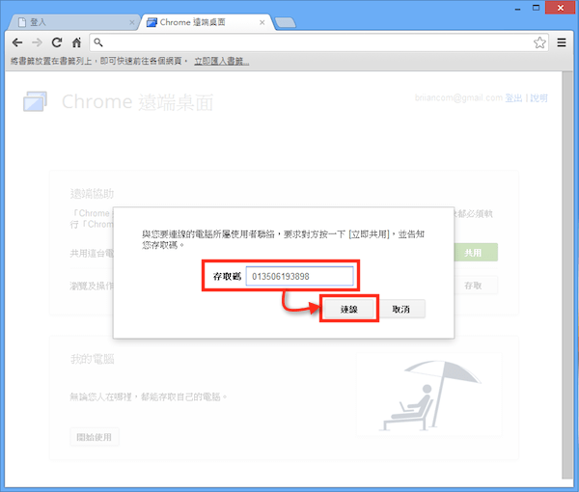Close the 登入 tab
Image resolution: width=579 pixels, height=492 pixels.
(x=127, y=21)
